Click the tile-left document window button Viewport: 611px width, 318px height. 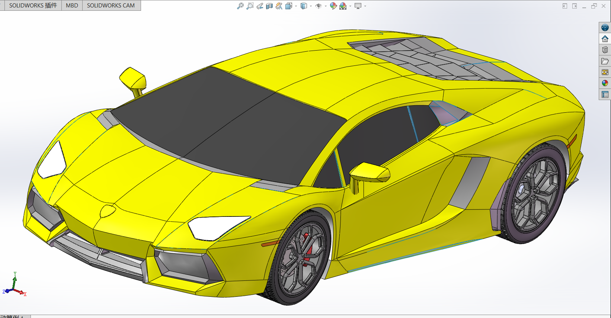tap(565, 6)
